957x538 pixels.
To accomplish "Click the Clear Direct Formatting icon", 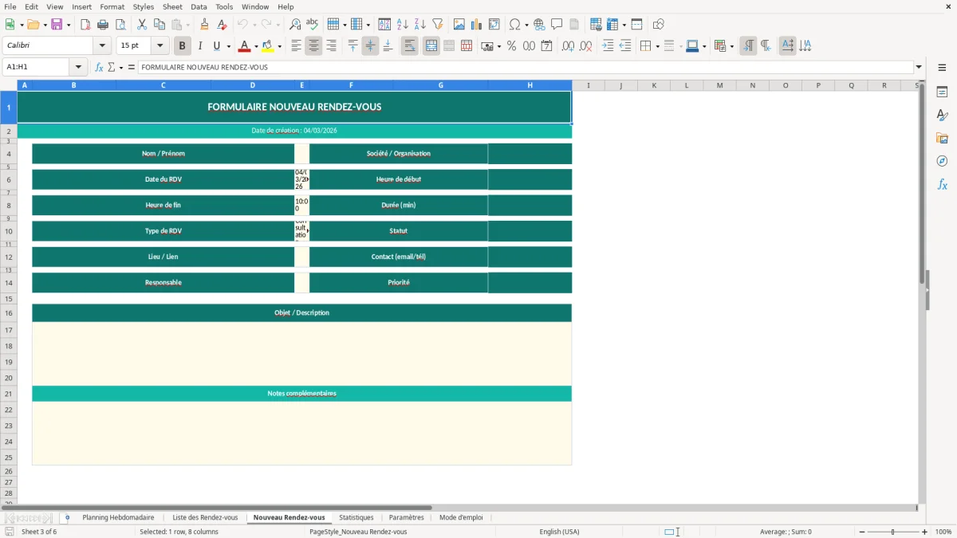I will [223, 25].
